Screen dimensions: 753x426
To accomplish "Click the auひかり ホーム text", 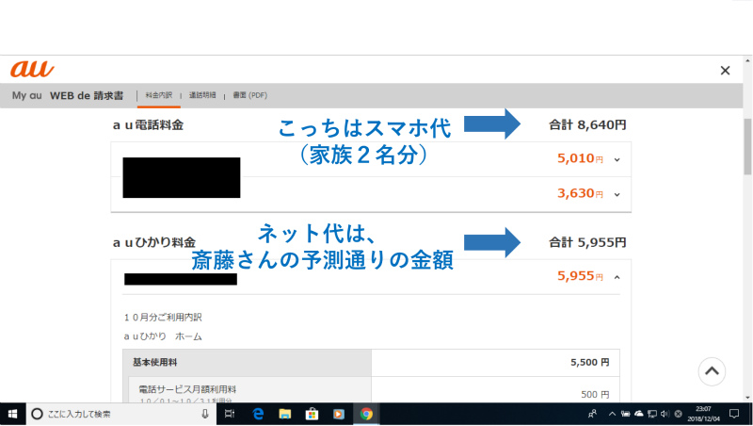I will click(x=163, y=336).
